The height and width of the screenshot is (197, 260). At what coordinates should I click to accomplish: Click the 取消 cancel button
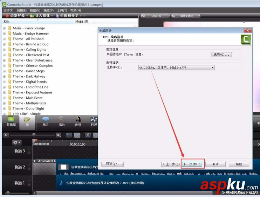215,164
